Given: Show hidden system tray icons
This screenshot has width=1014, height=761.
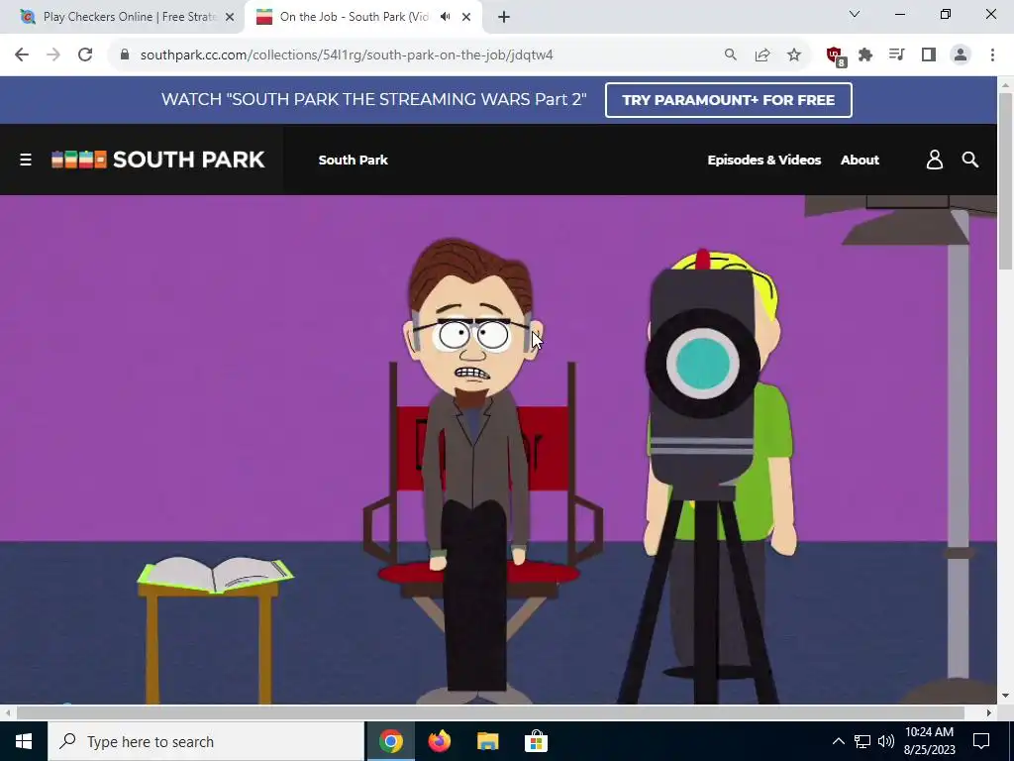Looking at the screenshot, I should (838, 741).
